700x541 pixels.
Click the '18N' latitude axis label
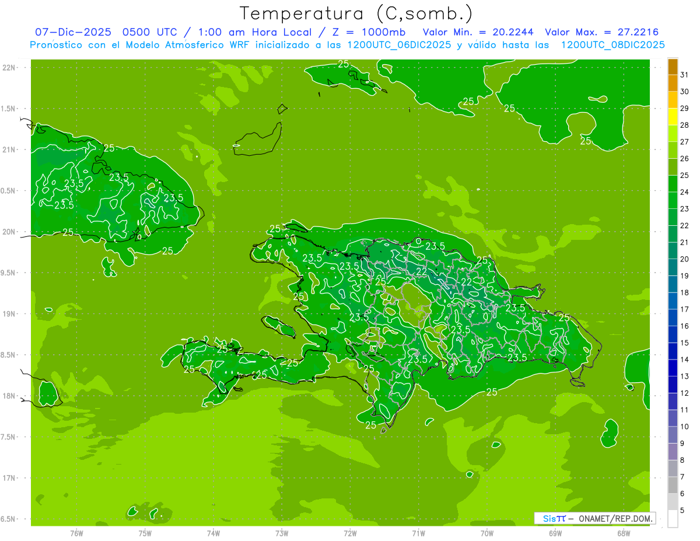click(9, 396)
